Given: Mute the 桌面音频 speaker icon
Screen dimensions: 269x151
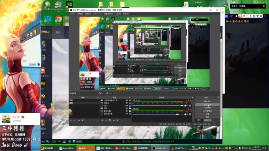Looking at the screenshot, I should 186,114.
